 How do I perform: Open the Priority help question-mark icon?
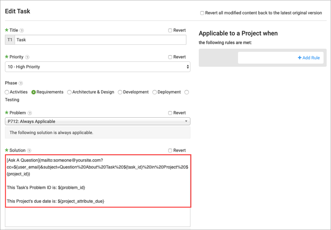[27, 57]
